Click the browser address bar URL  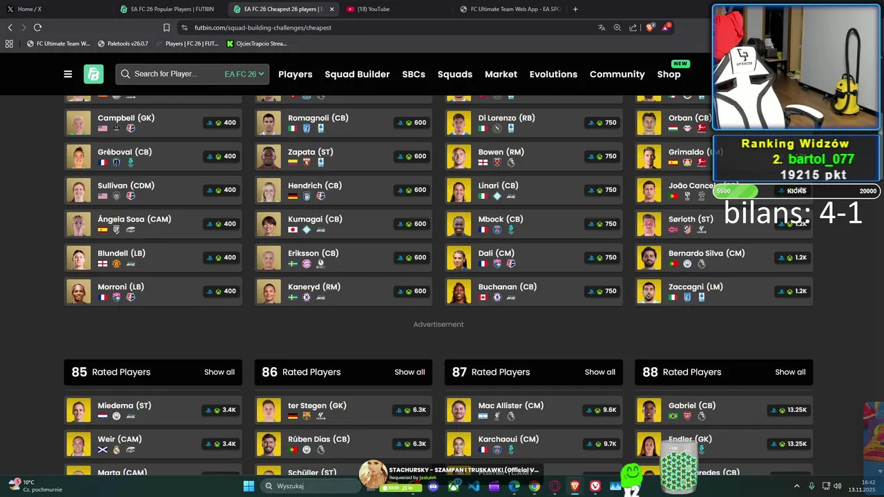[263, 28]
